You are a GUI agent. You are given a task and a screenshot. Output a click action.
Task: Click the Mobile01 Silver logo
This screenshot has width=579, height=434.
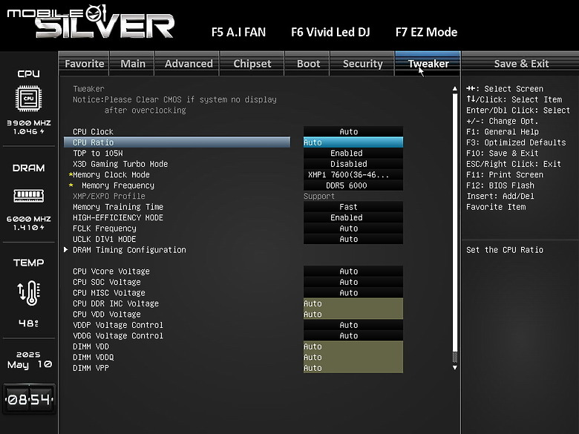click(x=91, y=22)
